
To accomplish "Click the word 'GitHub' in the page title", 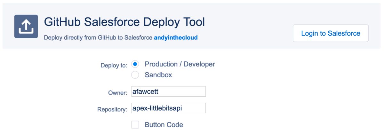I will point(62,22).
